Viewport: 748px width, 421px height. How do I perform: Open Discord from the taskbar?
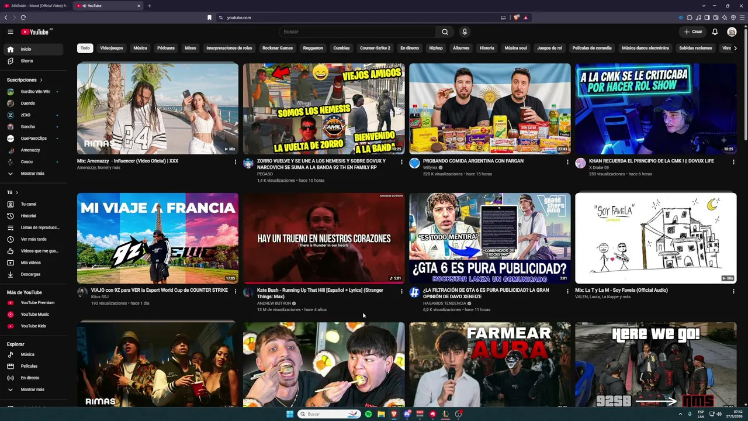pos(407,414)
